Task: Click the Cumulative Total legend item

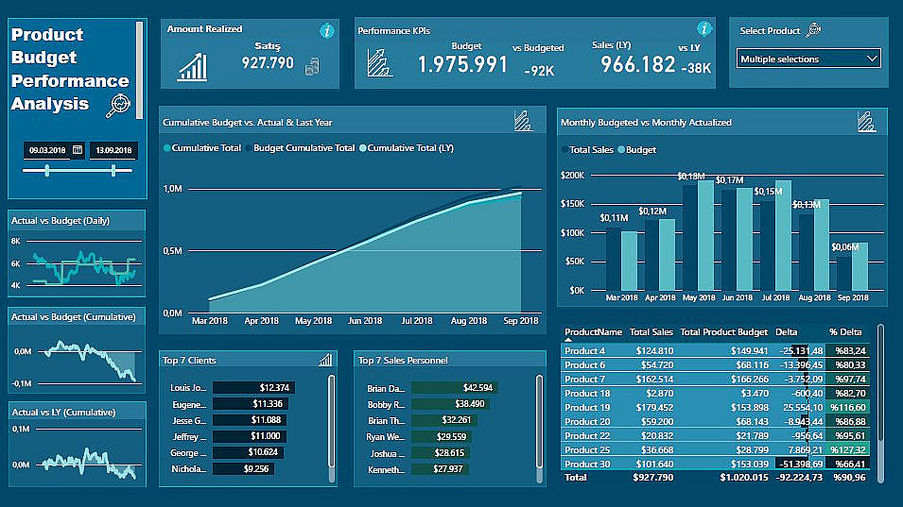Action: [x=202, y=147]
